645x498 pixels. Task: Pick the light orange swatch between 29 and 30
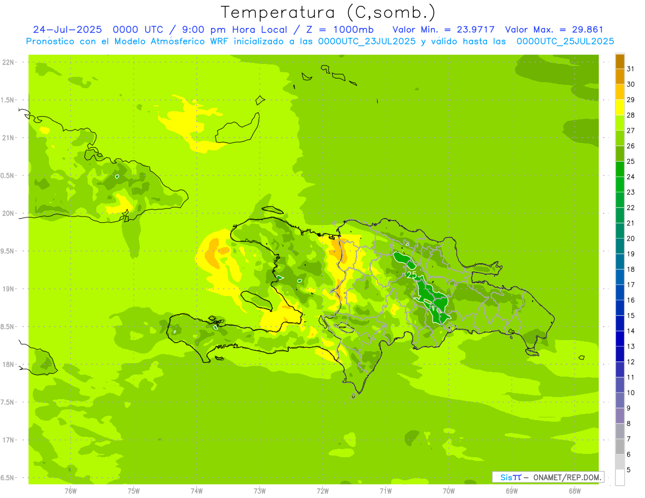pos(620,92)
